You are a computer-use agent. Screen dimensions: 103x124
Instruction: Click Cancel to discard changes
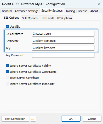[92, 119]
